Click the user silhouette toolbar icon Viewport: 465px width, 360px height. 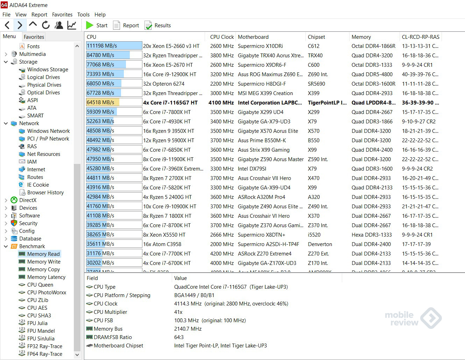tap(59, 25)
